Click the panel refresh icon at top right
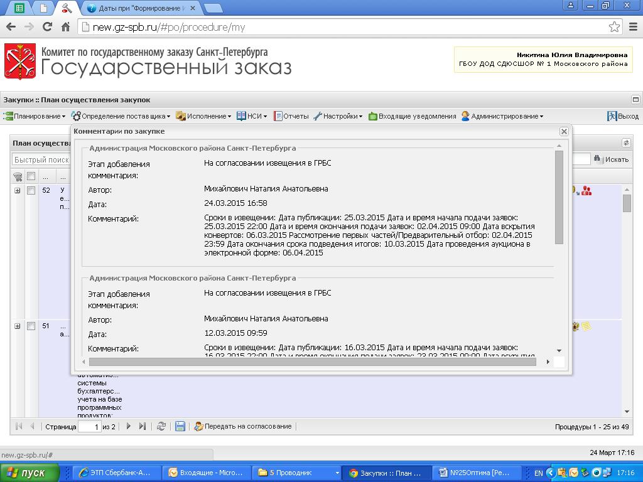The height and width of the screenshot is (482, 643). (626, 142)
